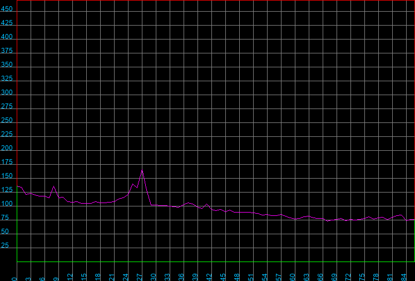The width and height of the screenshot is (415, 281).
Task: Click the 150 label on vertical axis
Action: 7,176
